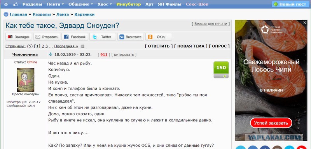Send topic by email with Отправить
The height and width of the screenshot is (149, 311).
(47, 37)
